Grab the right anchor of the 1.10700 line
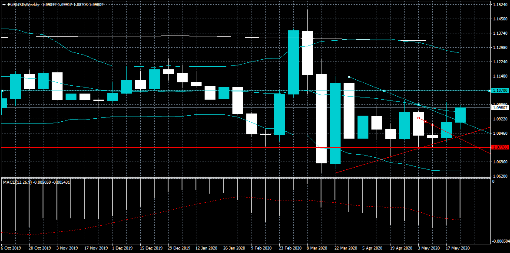 [489, 91]
